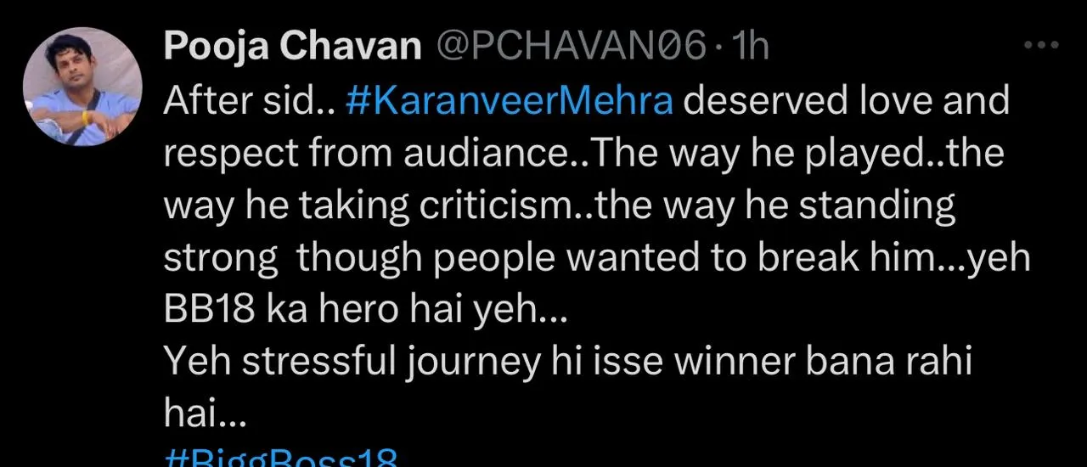Follow the #BiggBoss18 hashtag link
The image size is (1087, 467).
(x=280, y=459)
